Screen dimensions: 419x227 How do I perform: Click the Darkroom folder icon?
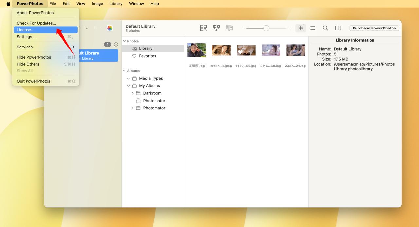(x=138, y=93)
